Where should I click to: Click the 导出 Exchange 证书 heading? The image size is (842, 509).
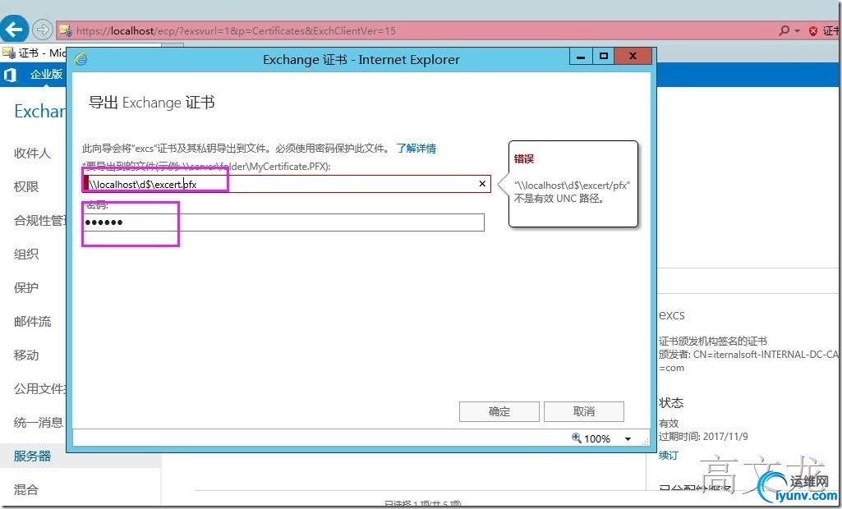pyautogui.click(x=151, y=102)
